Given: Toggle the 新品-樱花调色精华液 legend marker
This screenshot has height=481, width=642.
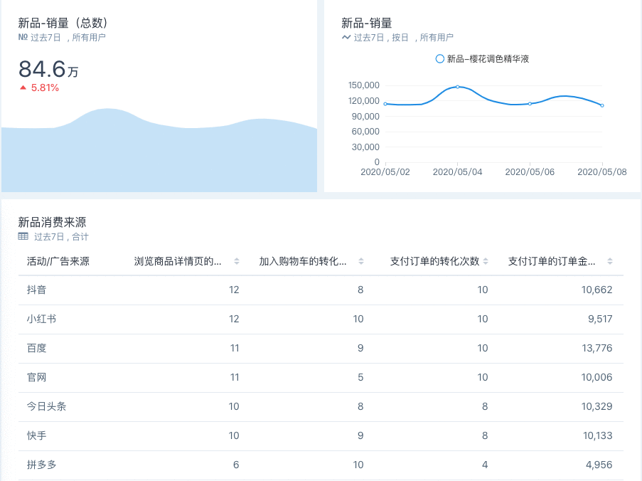Looking at the screenshot, I should click(440, 59).
